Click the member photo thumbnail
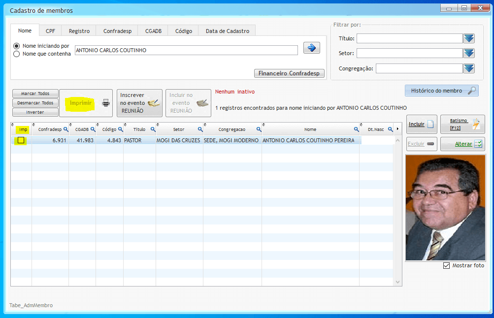Screen dimensions: 494x318 pos(445,207)
